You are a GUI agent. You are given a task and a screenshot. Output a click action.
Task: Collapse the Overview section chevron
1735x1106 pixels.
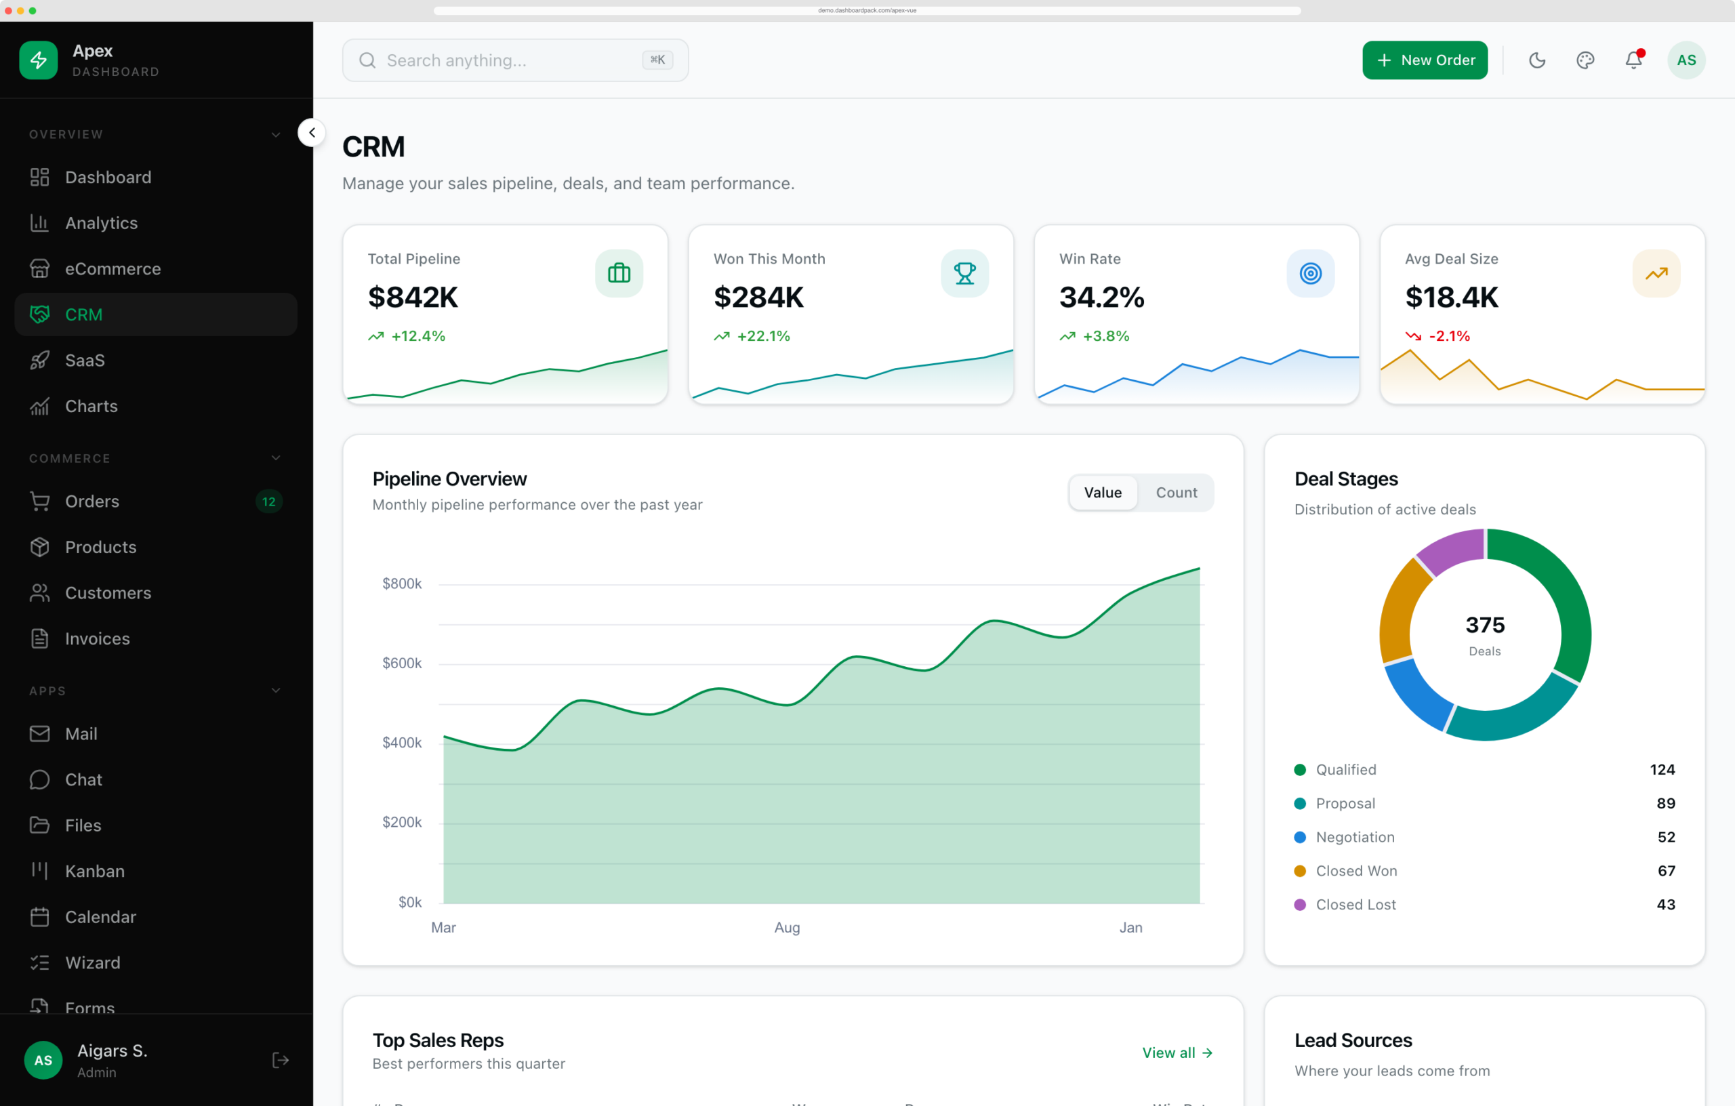pyautogui.click(x=275, y=135)
